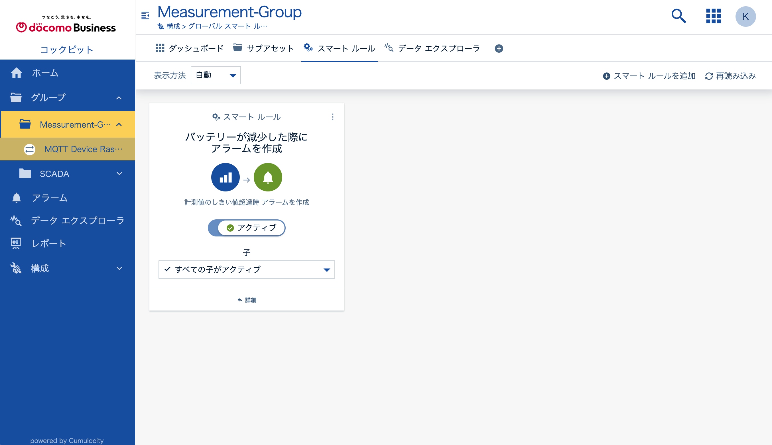Open ホーム in the sidebar
Viewport: 772px width, 445px height.
[x=68, y=73]
